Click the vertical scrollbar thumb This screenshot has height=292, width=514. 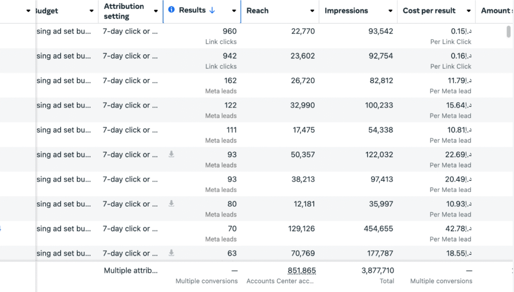(508, 32)
